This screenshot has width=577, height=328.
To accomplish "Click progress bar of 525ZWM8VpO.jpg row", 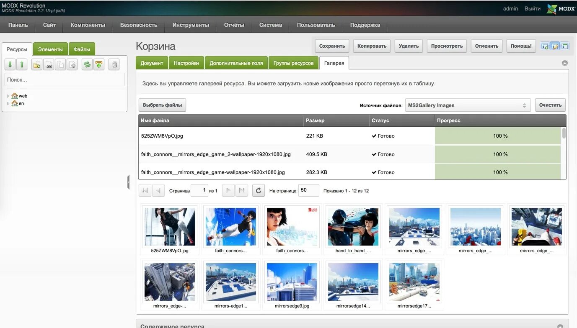I will pyautogui.click(x=498, y=136).
